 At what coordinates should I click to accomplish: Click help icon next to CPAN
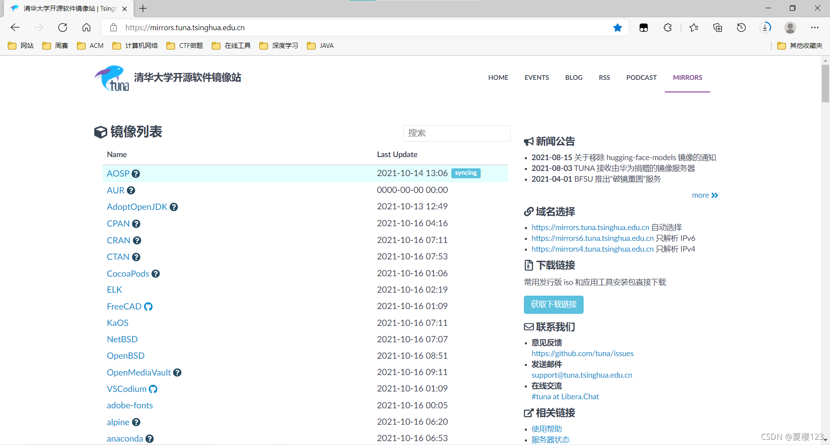click(x=136, y=224)
